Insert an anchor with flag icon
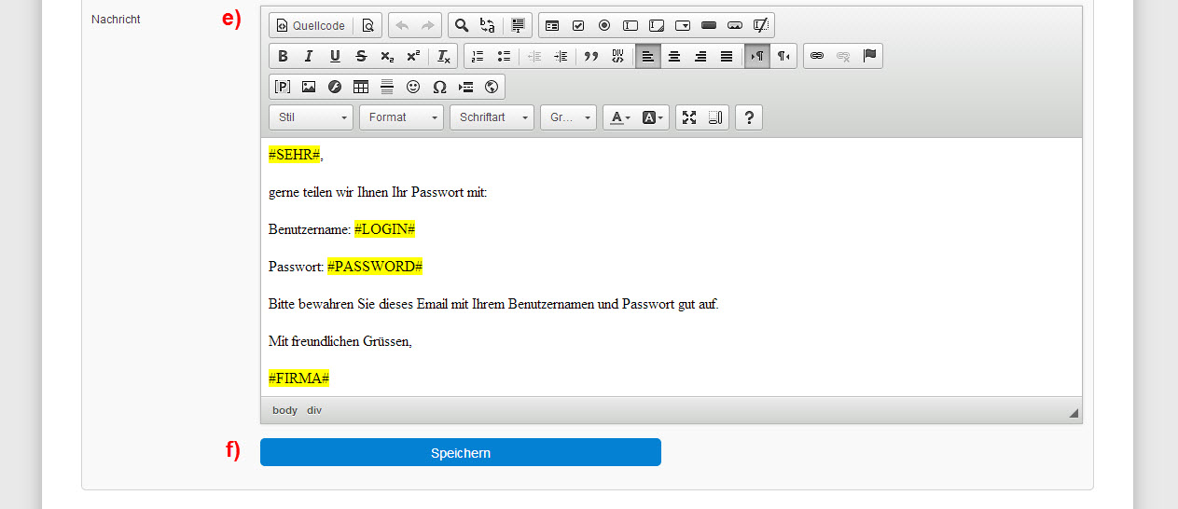1178x509 pixels. pyautogui.click(x=869, y=56)
